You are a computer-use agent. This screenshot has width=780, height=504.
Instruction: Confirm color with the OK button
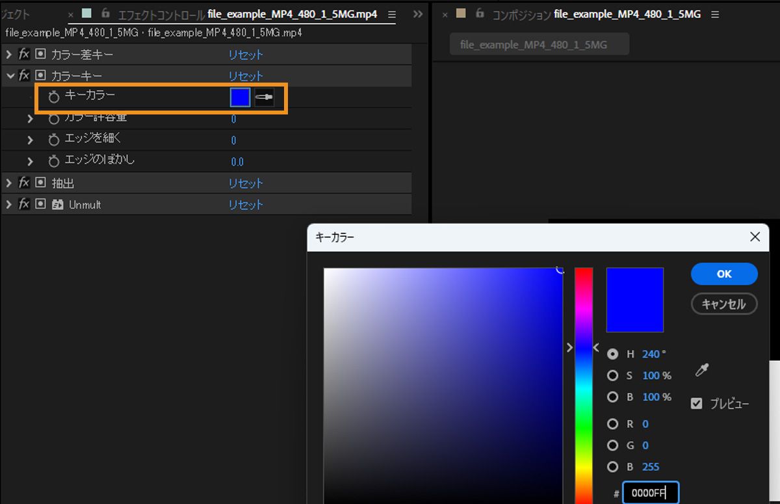click(724, 274)
